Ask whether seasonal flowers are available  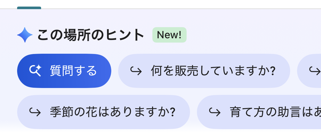103,112
